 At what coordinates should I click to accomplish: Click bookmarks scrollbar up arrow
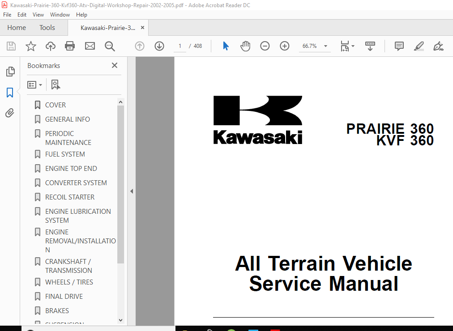tap(121, 102)
